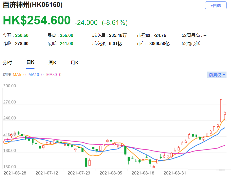Select the 日K daily chart tab

coord(30,62)
